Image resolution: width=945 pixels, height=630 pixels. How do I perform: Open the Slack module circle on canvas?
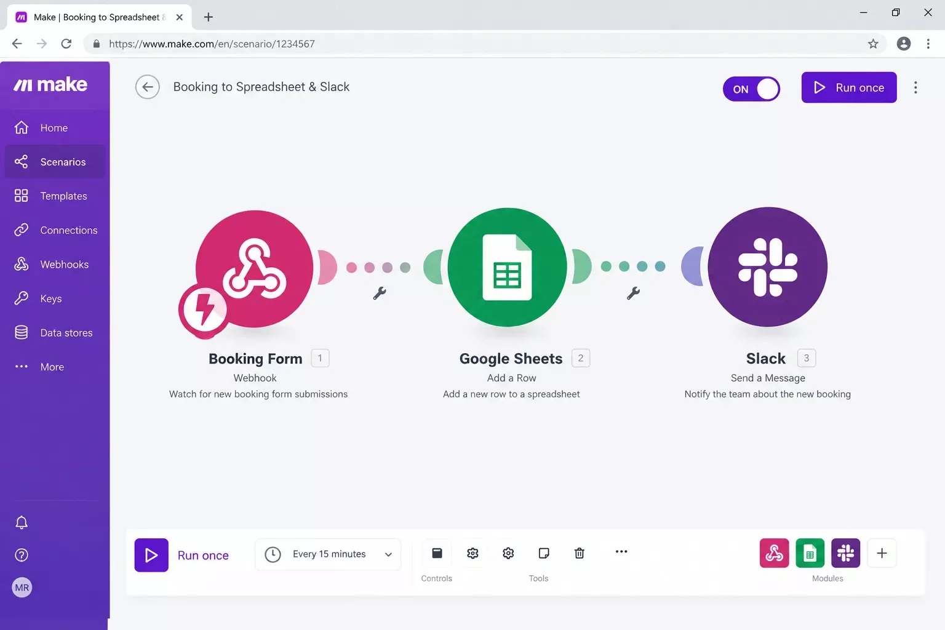767,267
